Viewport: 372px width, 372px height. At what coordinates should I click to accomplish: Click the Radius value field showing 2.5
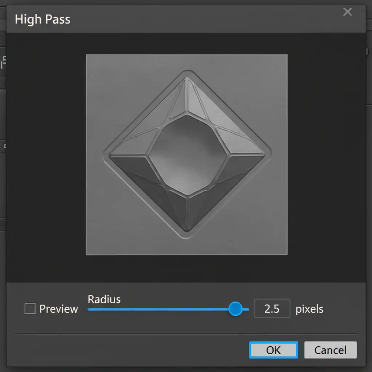(x=272, y=309)
